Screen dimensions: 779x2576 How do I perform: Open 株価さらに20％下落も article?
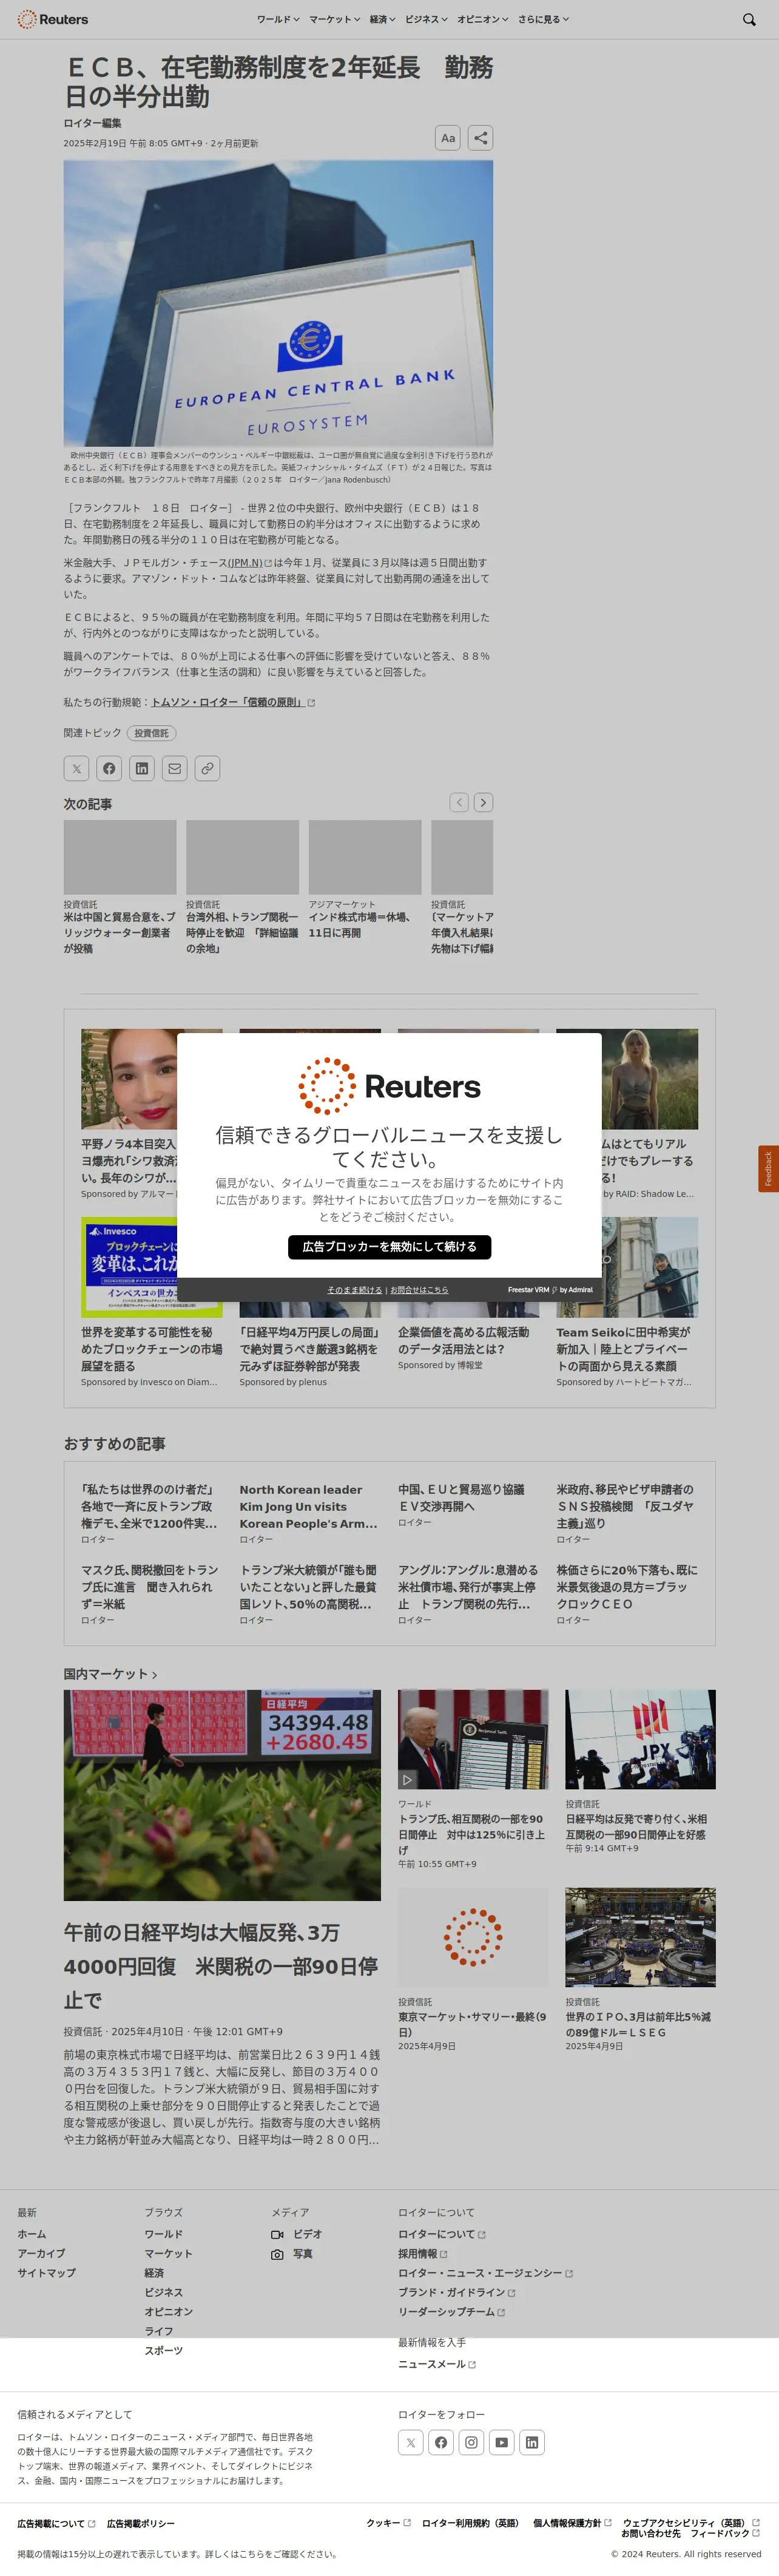pyautogui.click(x=627, y=1587)
